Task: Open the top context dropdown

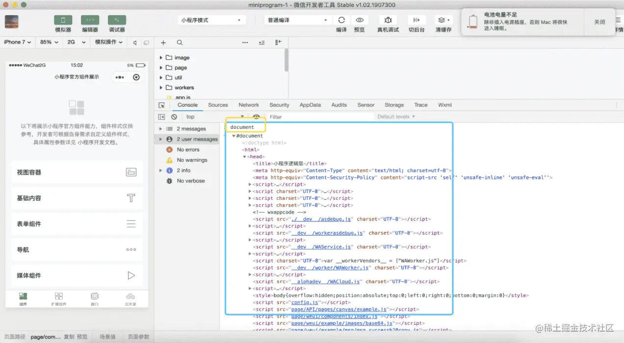Action: 214,117
